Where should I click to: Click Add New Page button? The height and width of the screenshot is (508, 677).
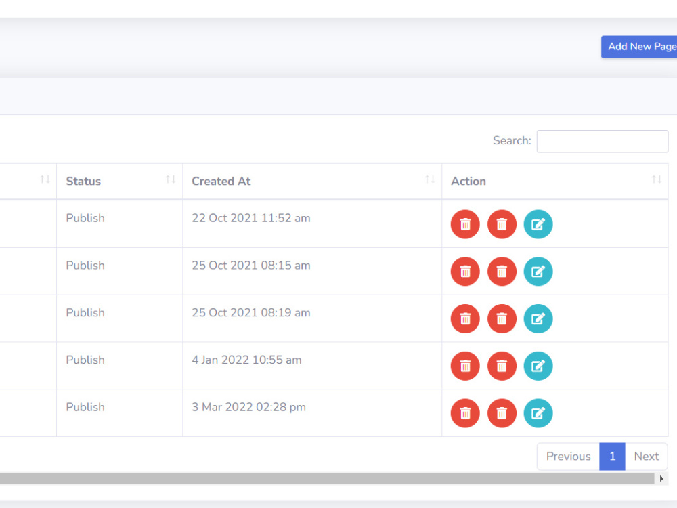(639, 47)
